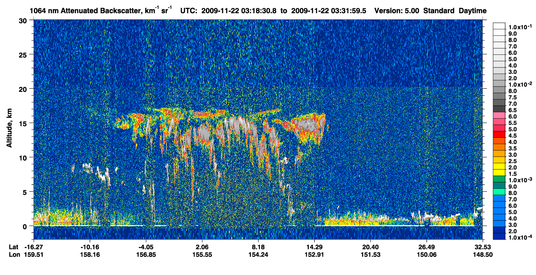Click the latitude value '32.53'
Screen dimensions: 536x275
click(x=482, y=247)
